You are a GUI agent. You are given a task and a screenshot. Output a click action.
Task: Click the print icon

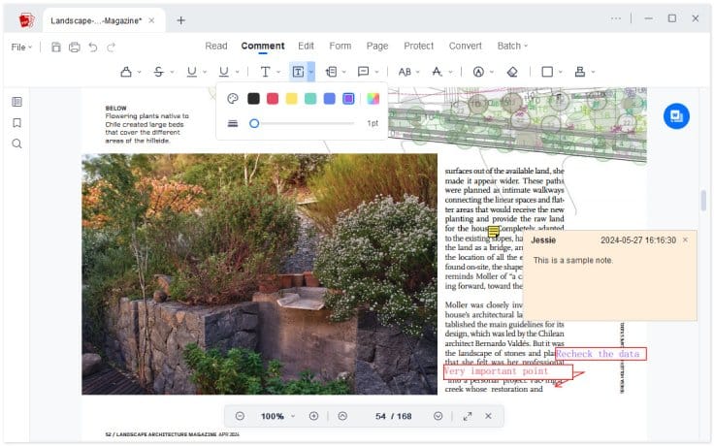[x=75, y=47]
